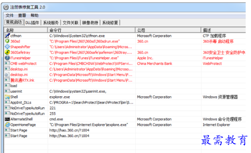251x153 pixels.
Task: Open the 查看 menu
Action: click(22, 16)
